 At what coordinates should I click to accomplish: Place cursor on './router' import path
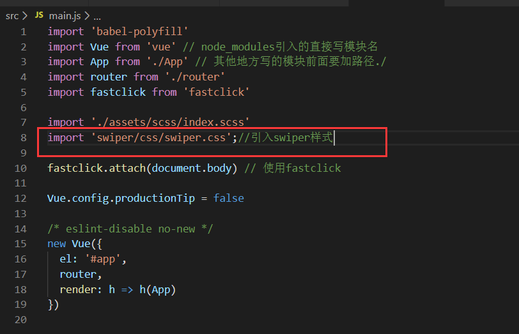click(x=195, y=77)
